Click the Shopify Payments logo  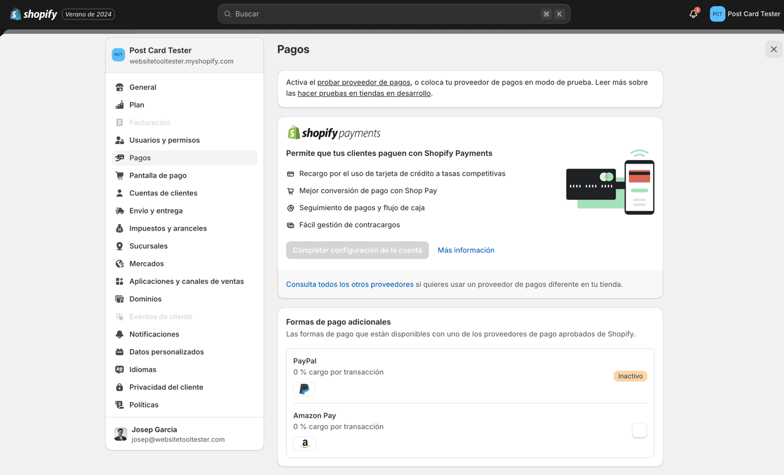(x=333, y=133)
